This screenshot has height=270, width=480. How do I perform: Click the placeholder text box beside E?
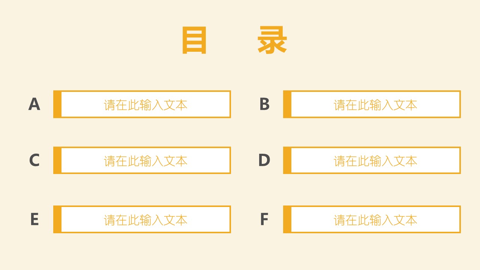pos(145,220)
